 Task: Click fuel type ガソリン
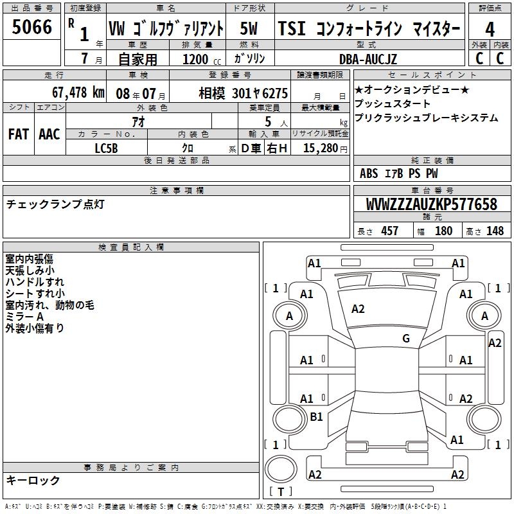point(249,58)
